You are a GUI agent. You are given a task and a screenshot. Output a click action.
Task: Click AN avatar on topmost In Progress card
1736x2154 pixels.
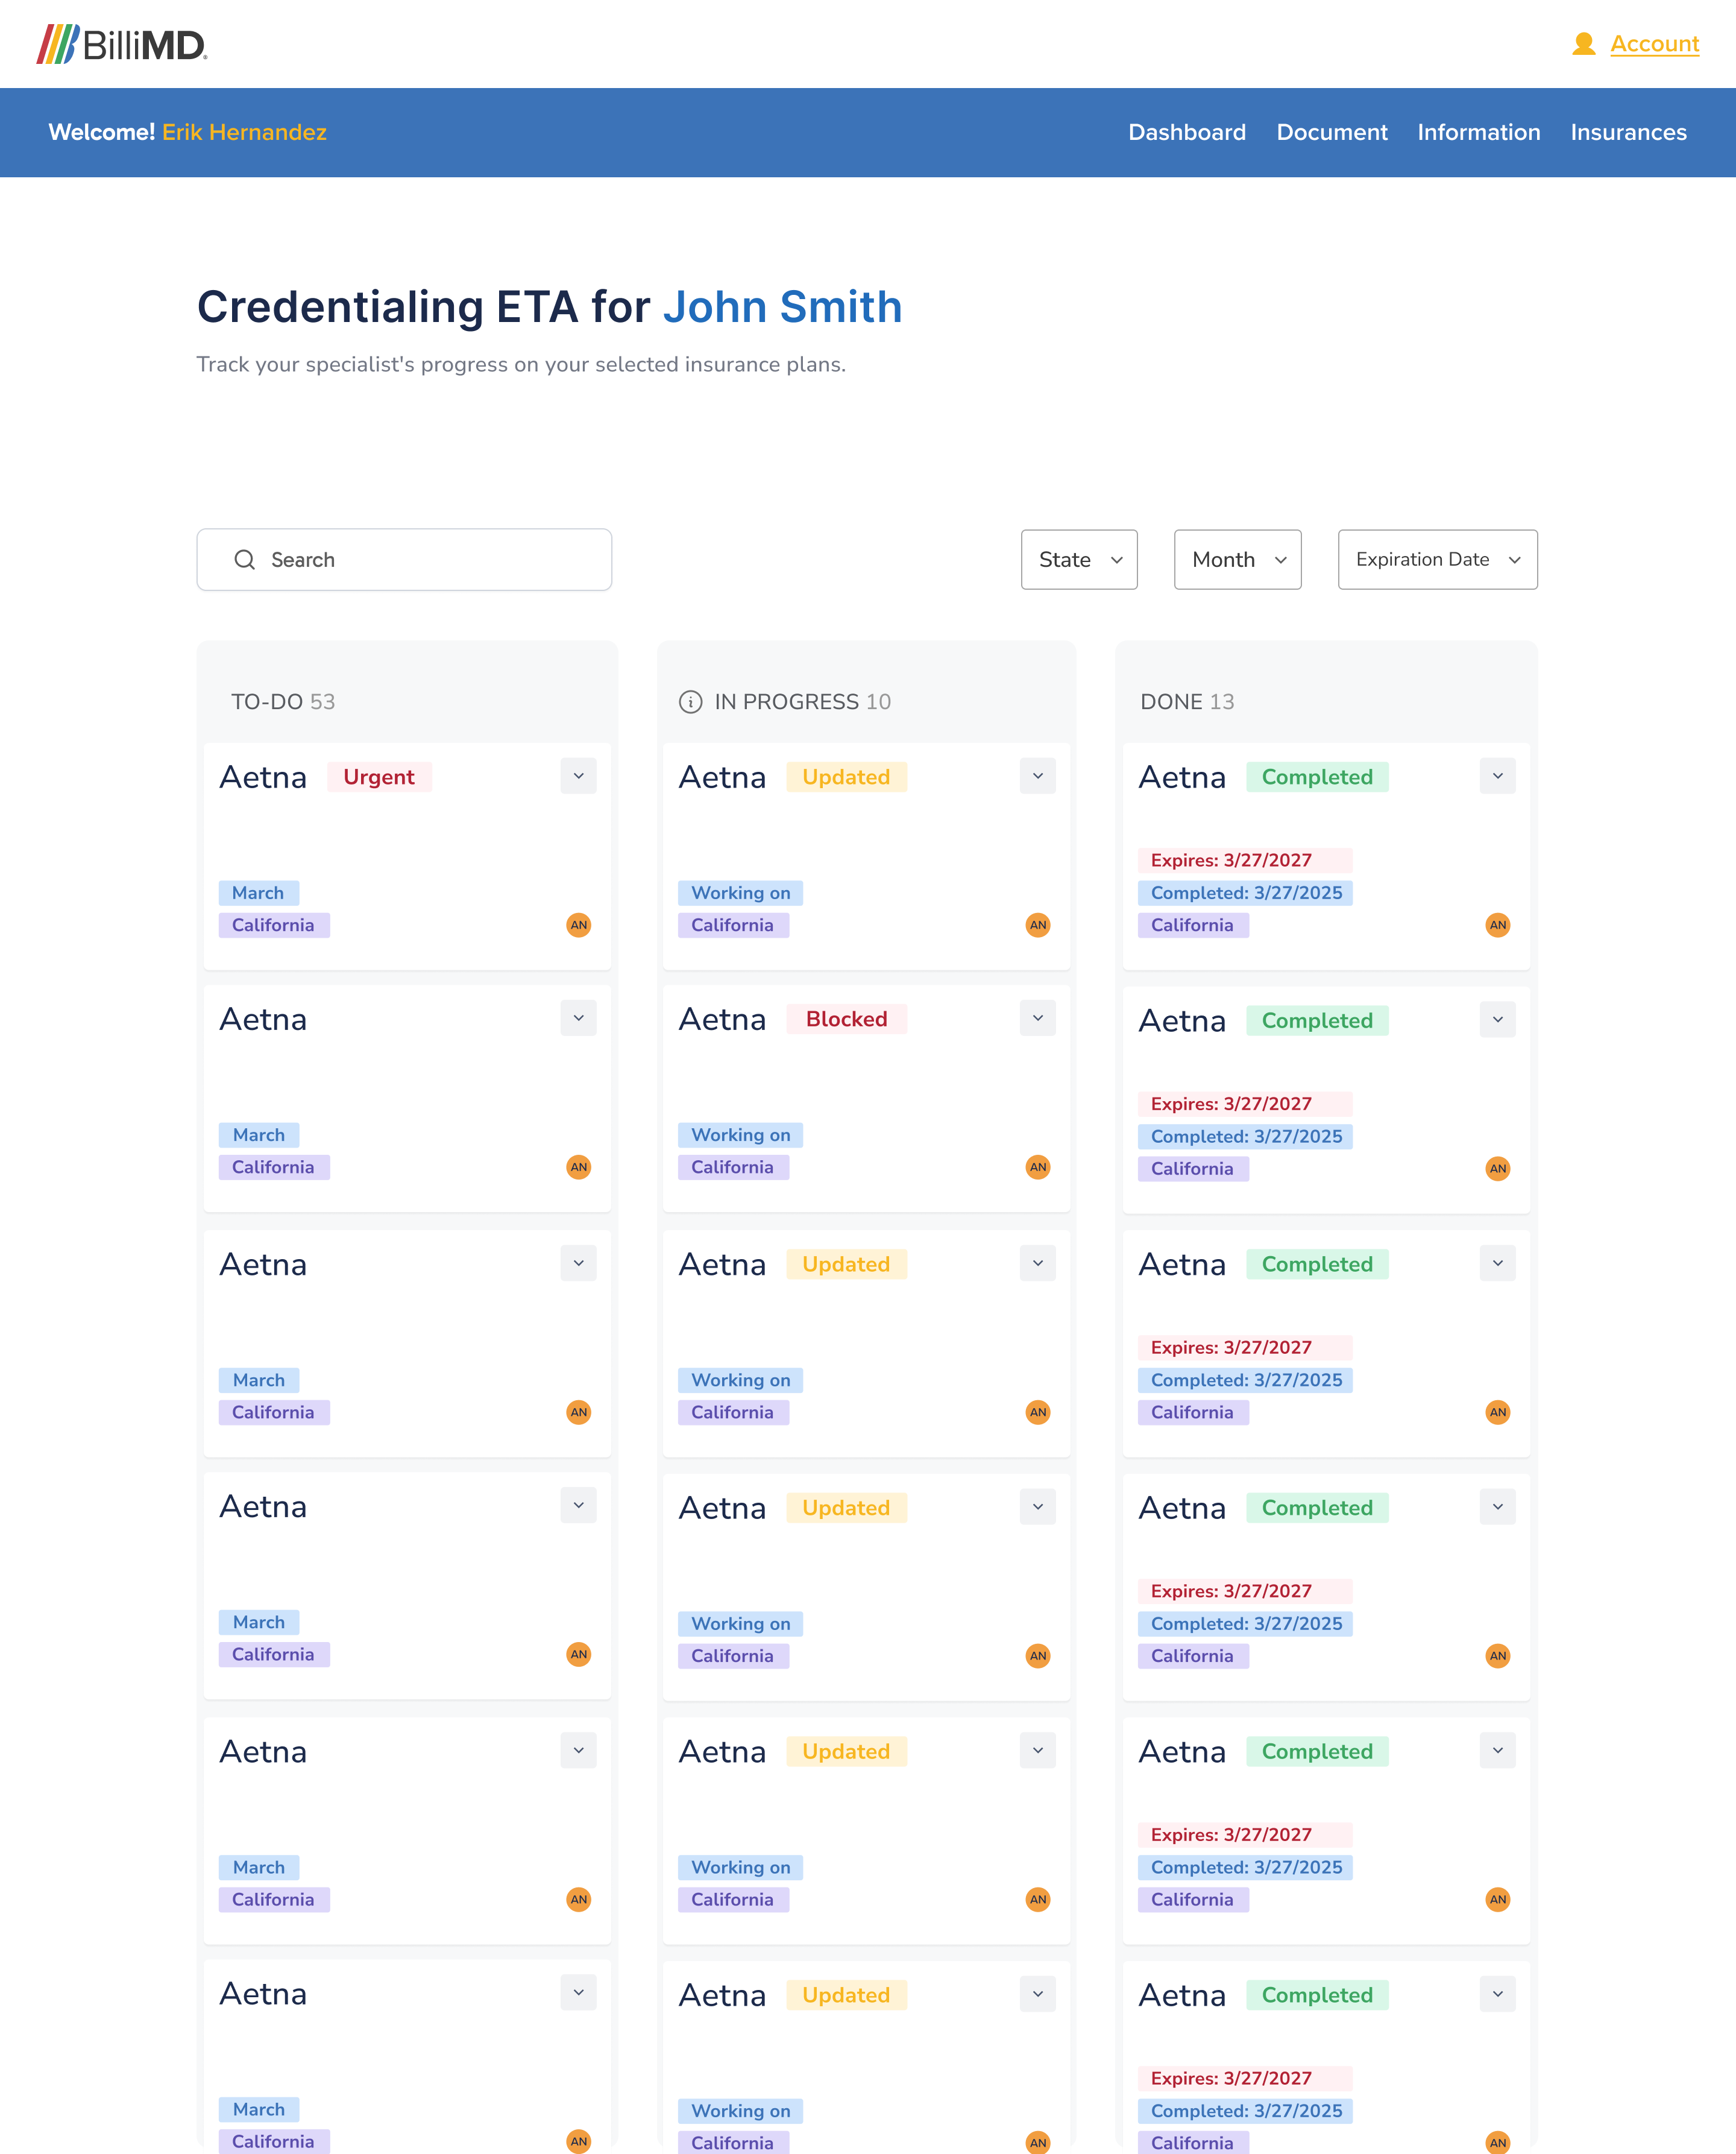tap(1038, 924)
